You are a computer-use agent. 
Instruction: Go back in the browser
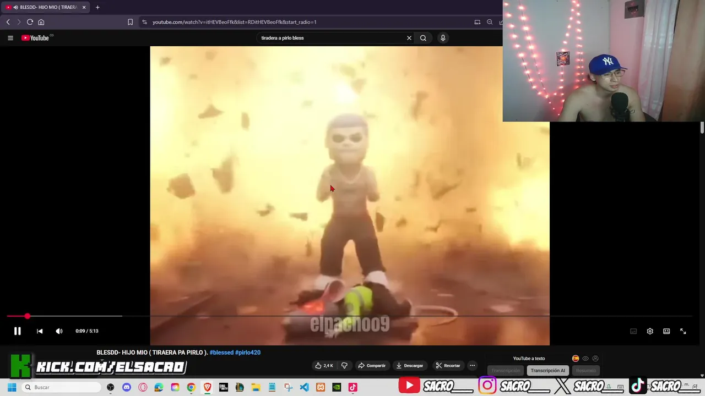pos(8,22)
